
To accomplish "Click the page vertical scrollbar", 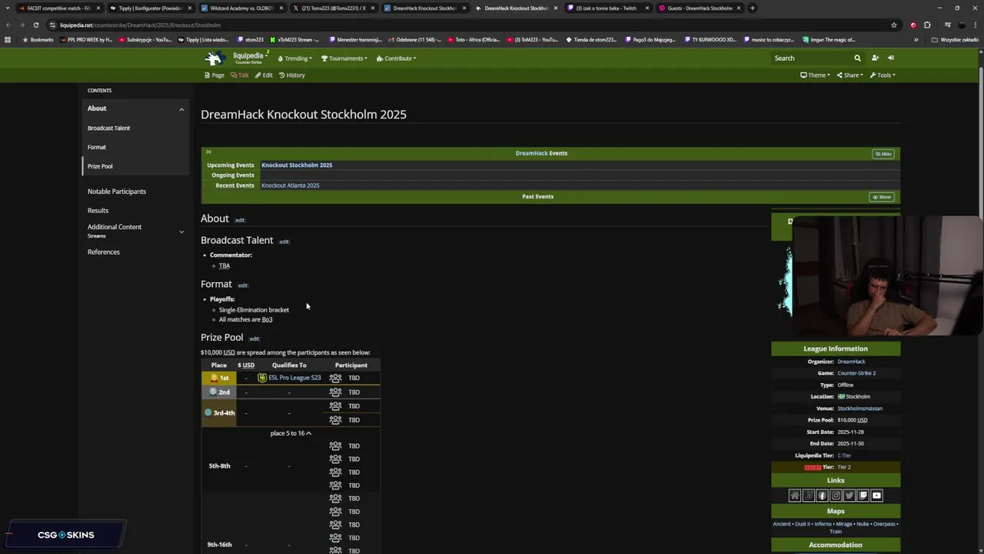I will coord(980,300).
